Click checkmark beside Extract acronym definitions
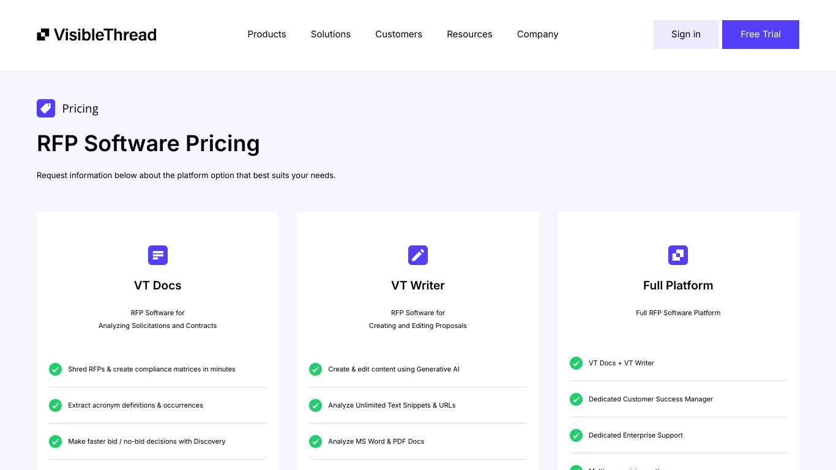Image resolution: width=836 pixels, height=470 pixels. tap(55, 405)
